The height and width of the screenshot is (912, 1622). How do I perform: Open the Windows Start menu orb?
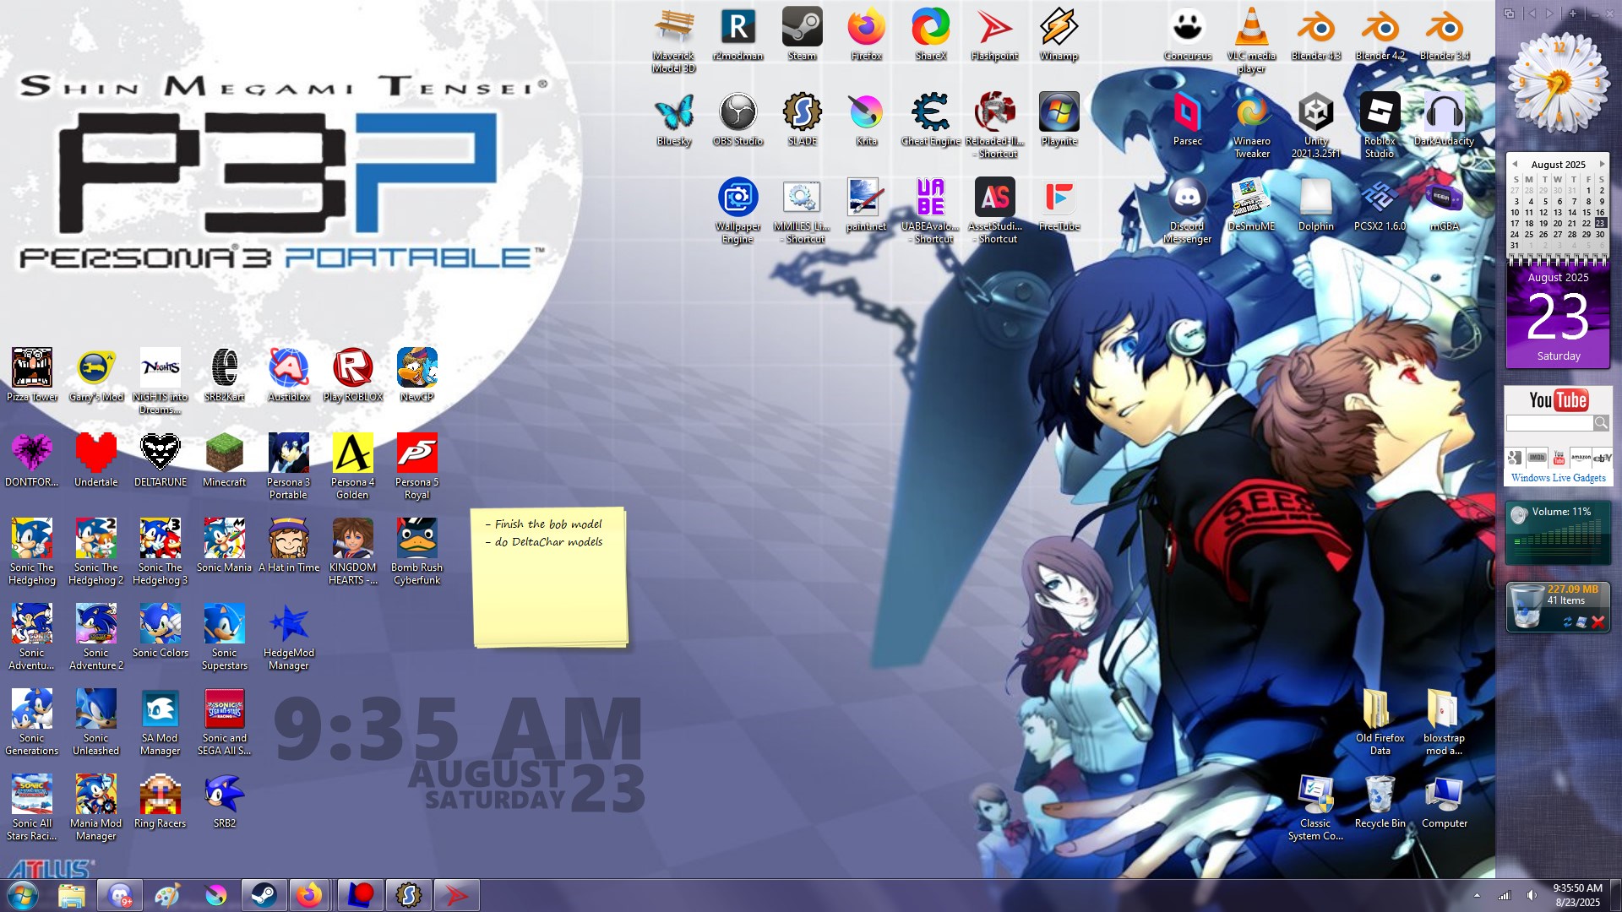(22, 895)
